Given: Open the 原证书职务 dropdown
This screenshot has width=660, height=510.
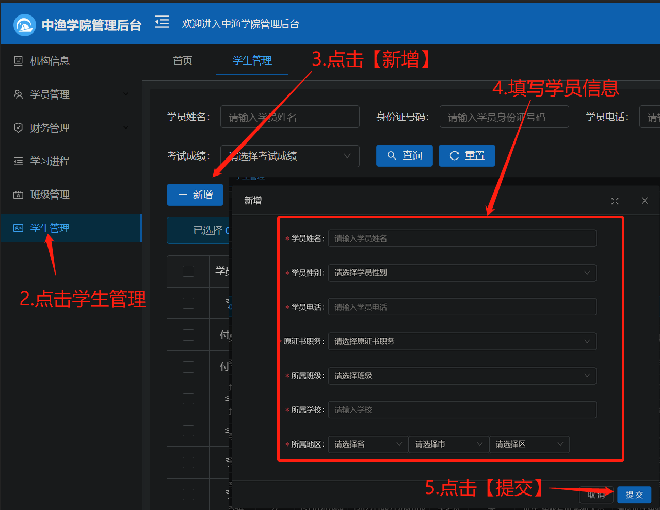Looking at the screenshot, I should (462, 341).
